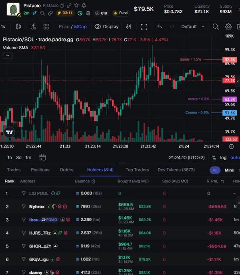The height and width of the screenshot is (275, 240).
Task: Select the All holders filter pill
Action: click(x=215, y=170)
